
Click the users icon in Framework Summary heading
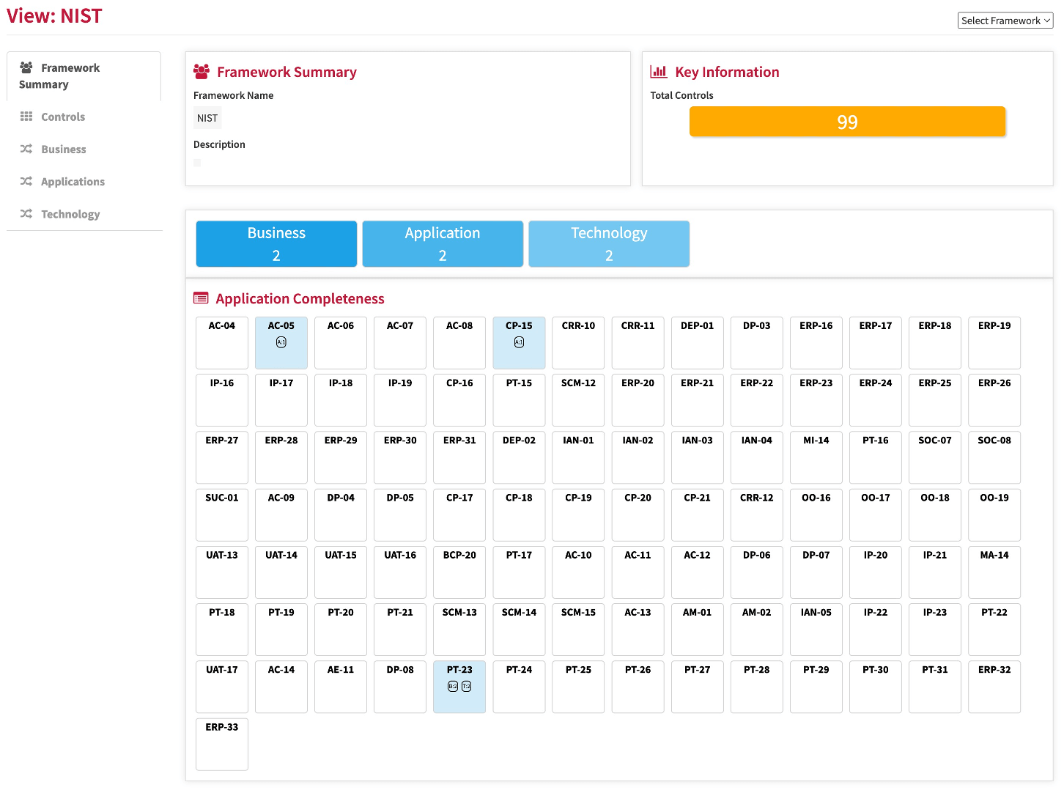(202, 72)
